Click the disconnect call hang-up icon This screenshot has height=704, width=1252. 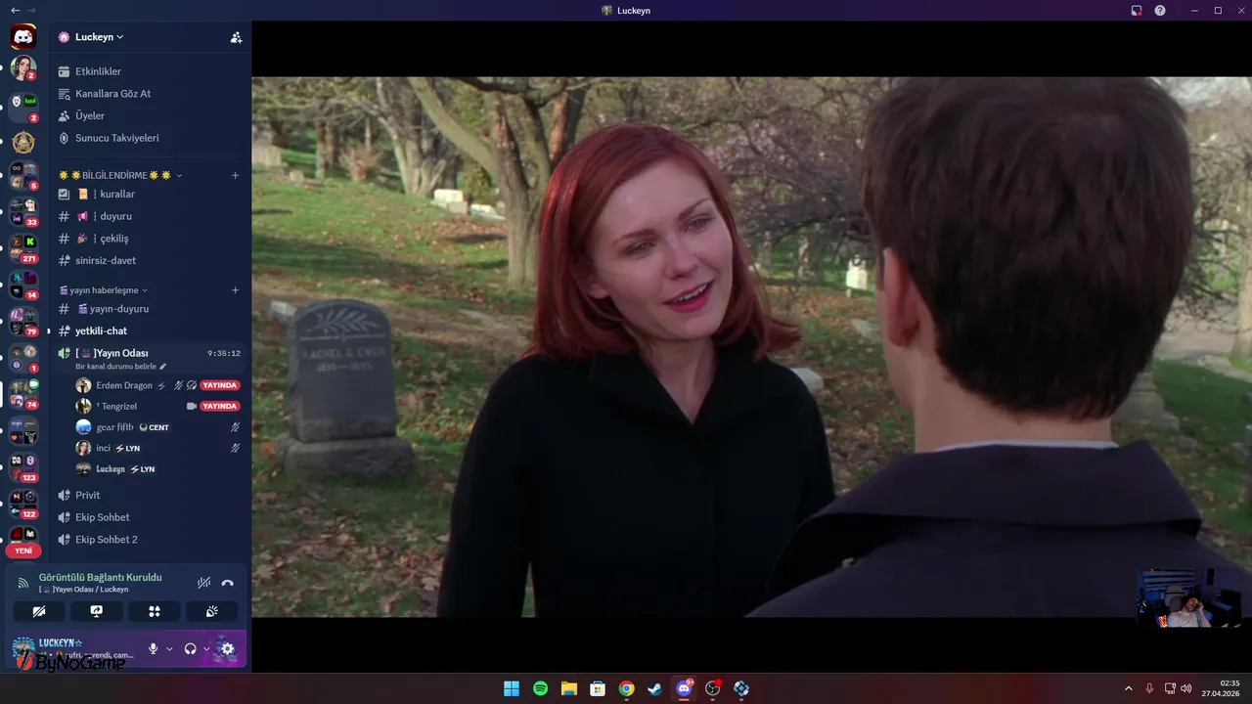click(x=228, y=583)
